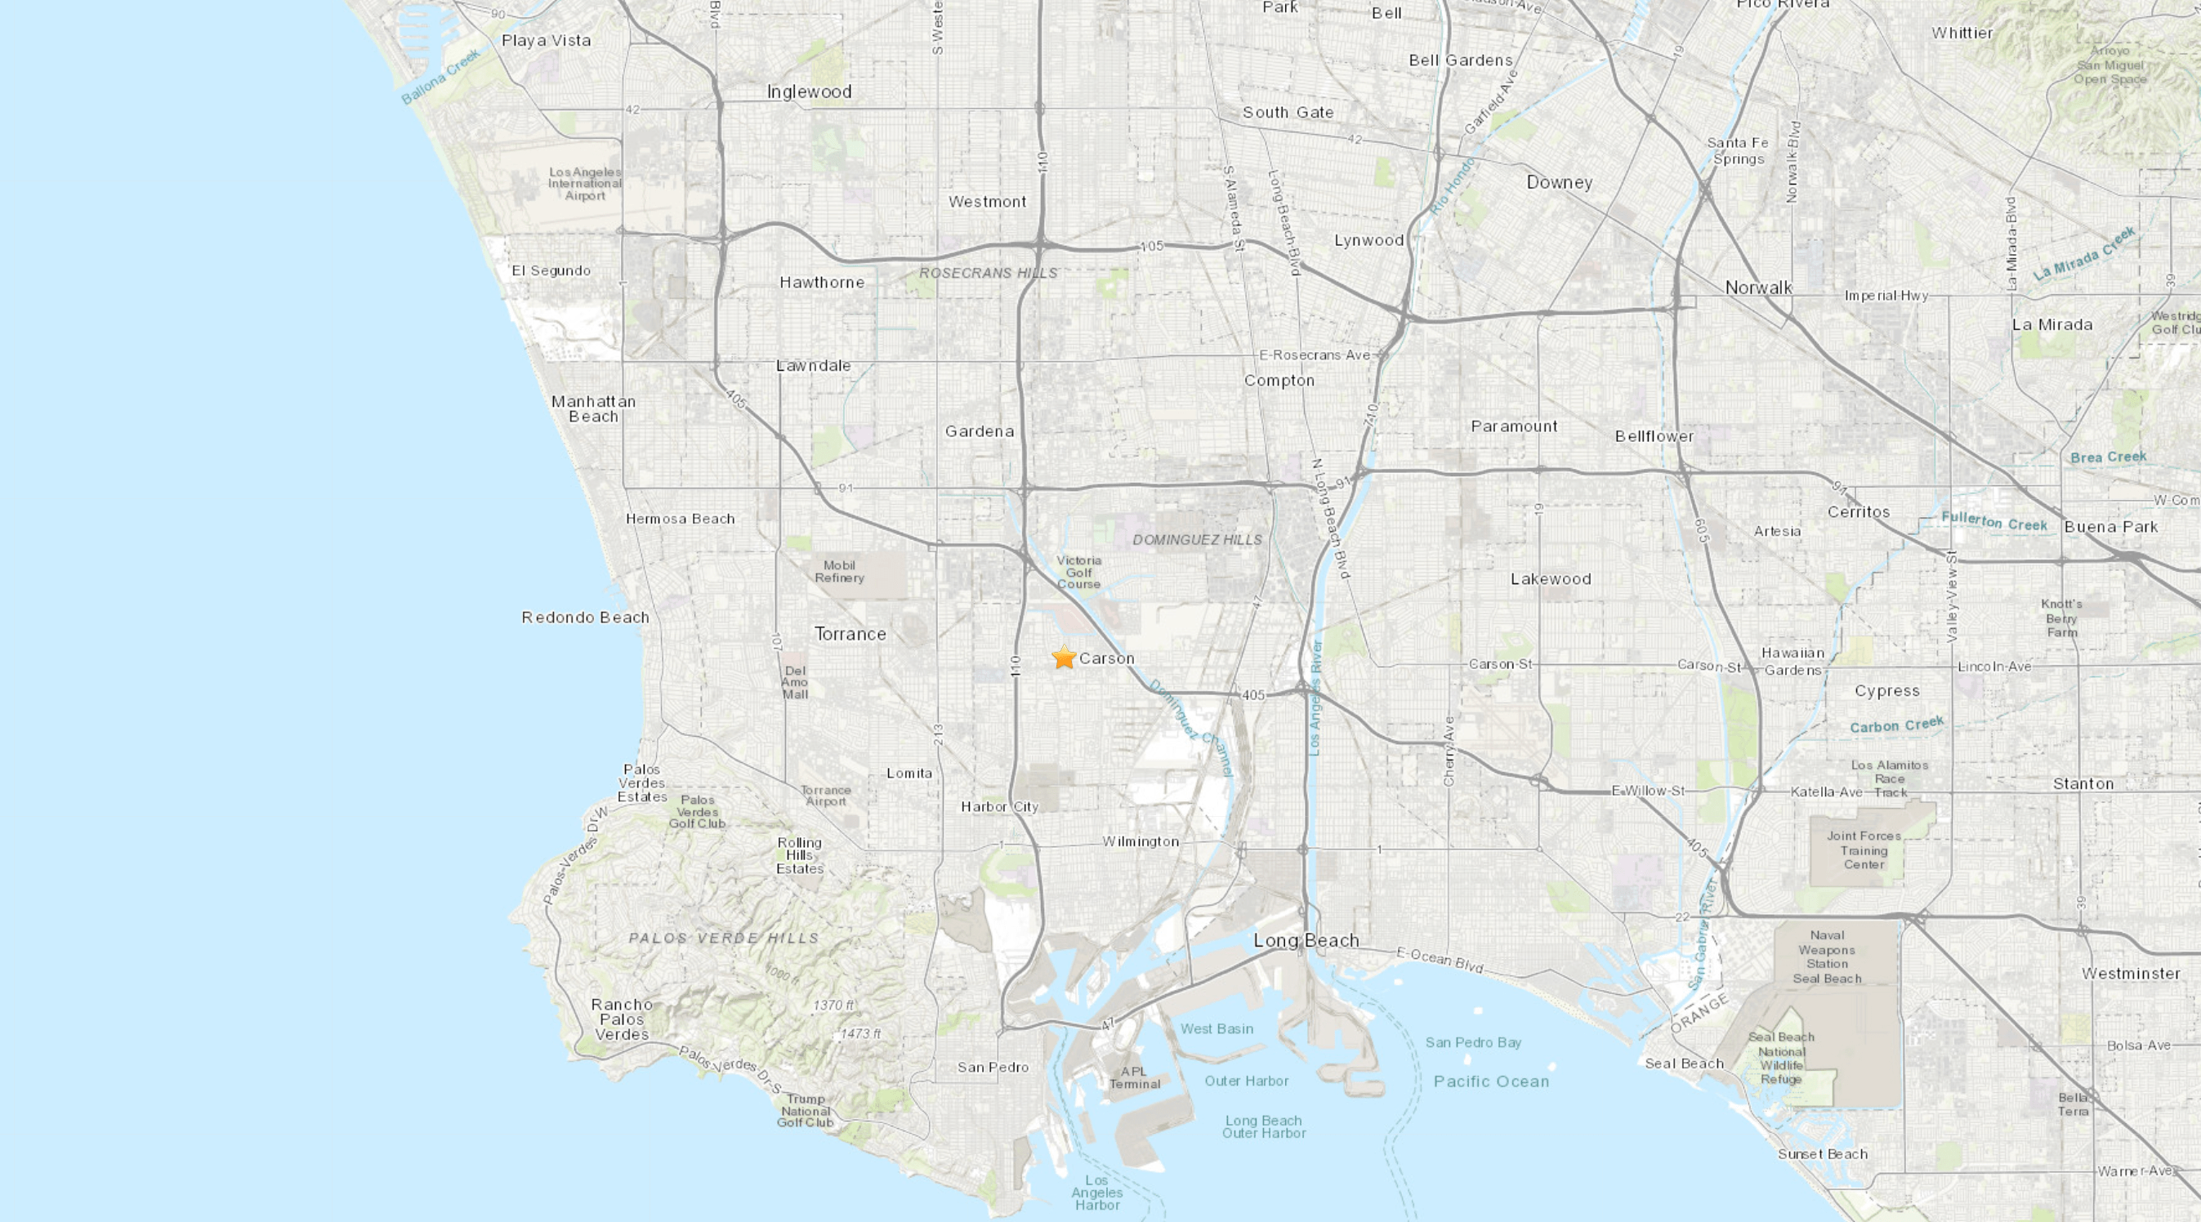Screen dimensions: 2201x1222
Task: Click the Trump National Golf Club label
Action: (x=805, y=1111)
